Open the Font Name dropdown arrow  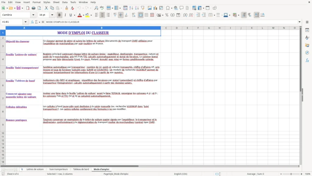point(33,15)
